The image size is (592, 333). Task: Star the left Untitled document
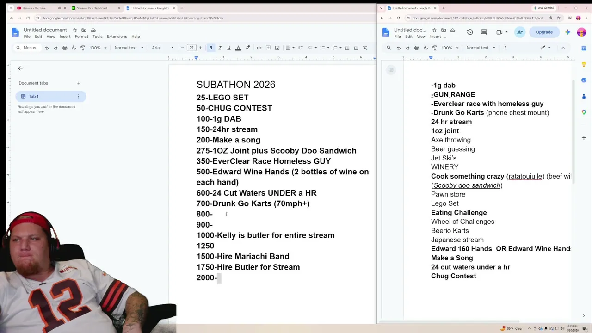(x=75, y=30)
